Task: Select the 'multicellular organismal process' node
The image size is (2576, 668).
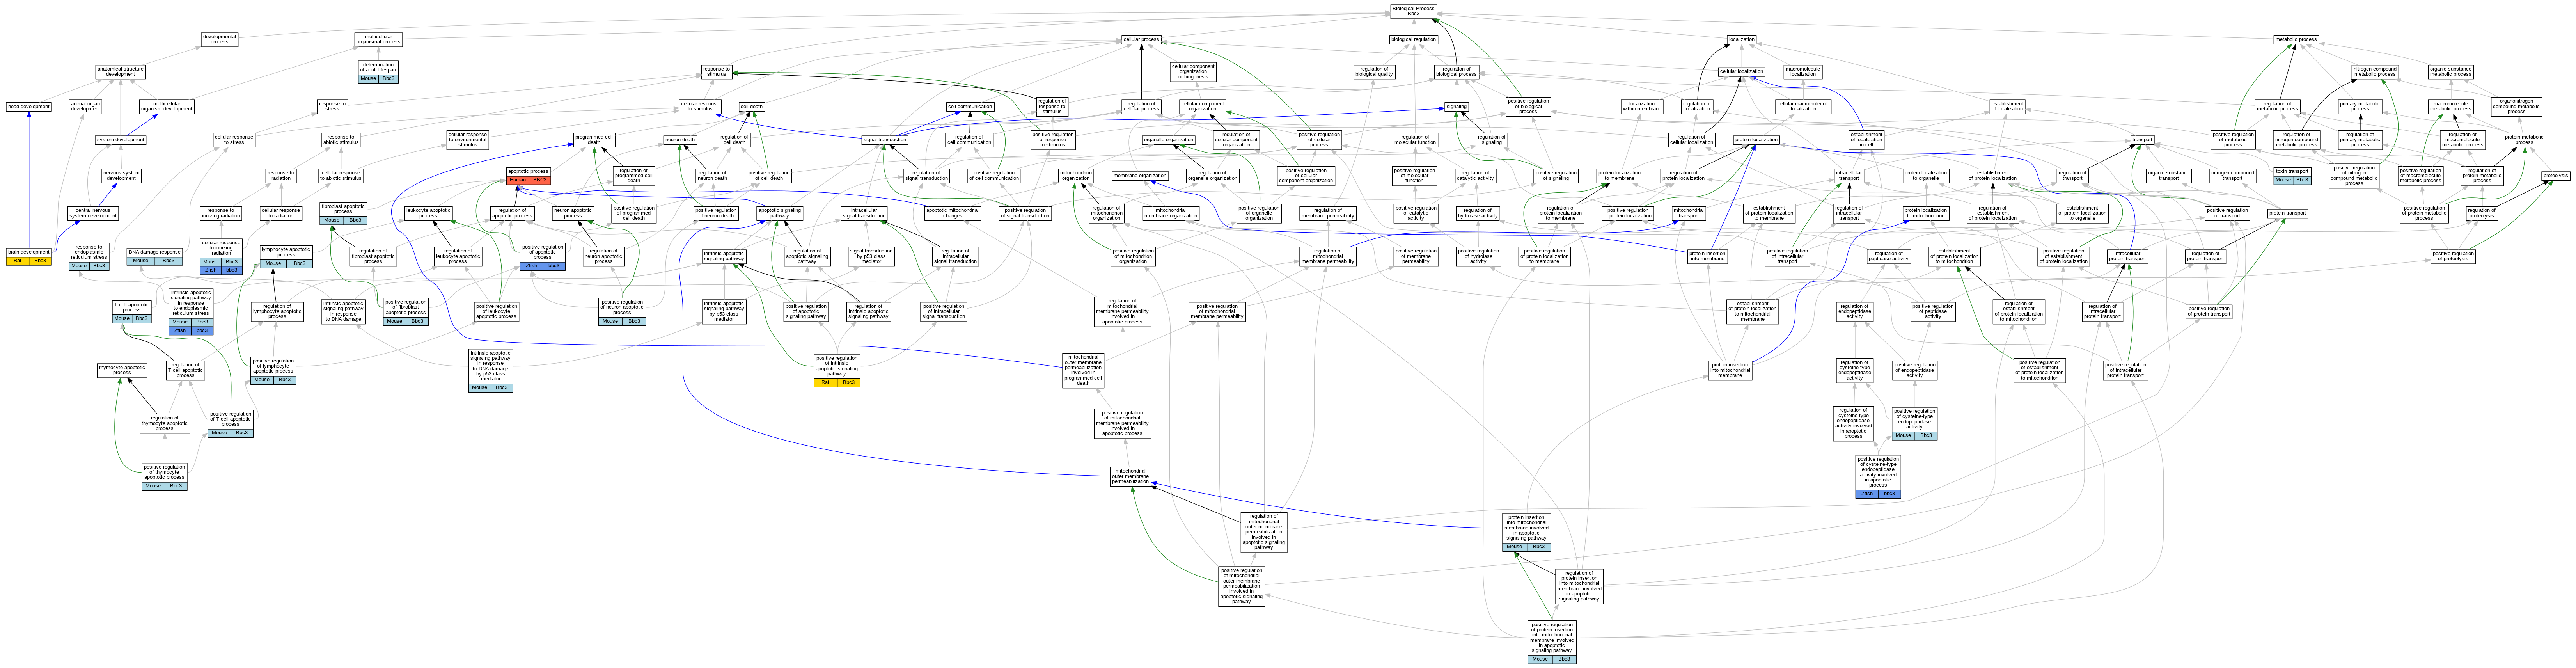Action: coord(378,40)
